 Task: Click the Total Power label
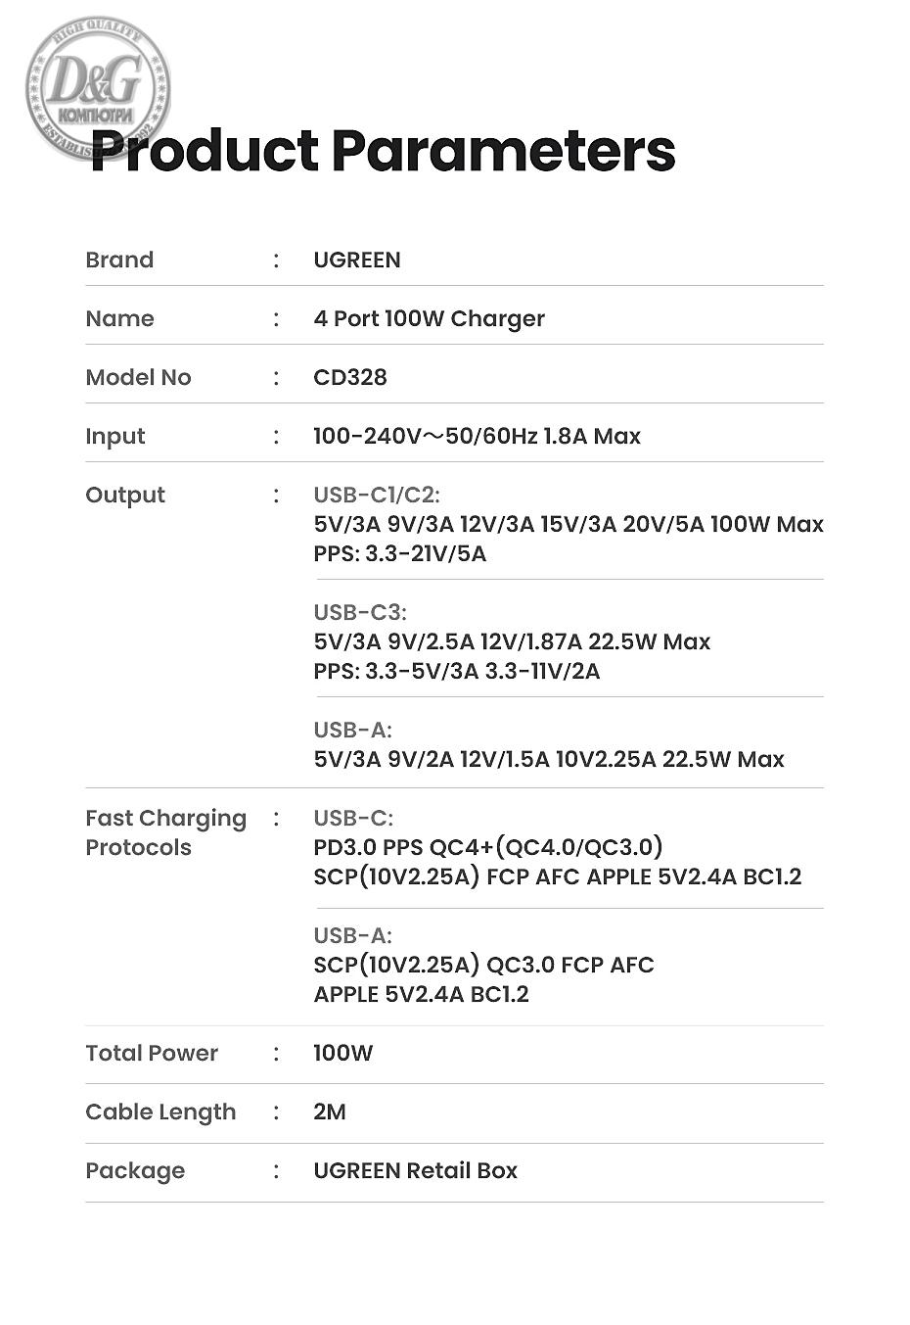pos(152,1054)
